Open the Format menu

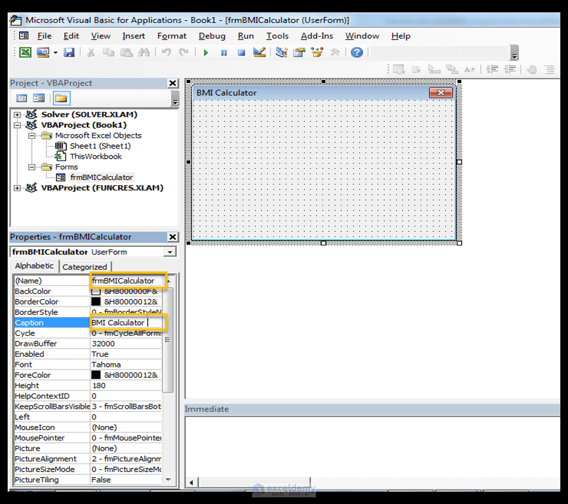[172, 36]
